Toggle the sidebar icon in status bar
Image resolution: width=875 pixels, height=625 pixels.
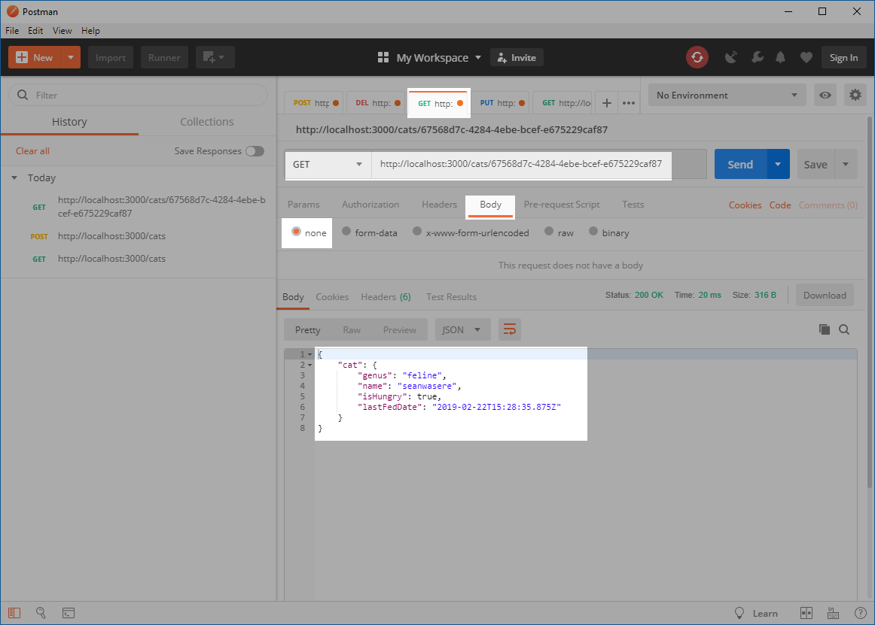[14, 613]
